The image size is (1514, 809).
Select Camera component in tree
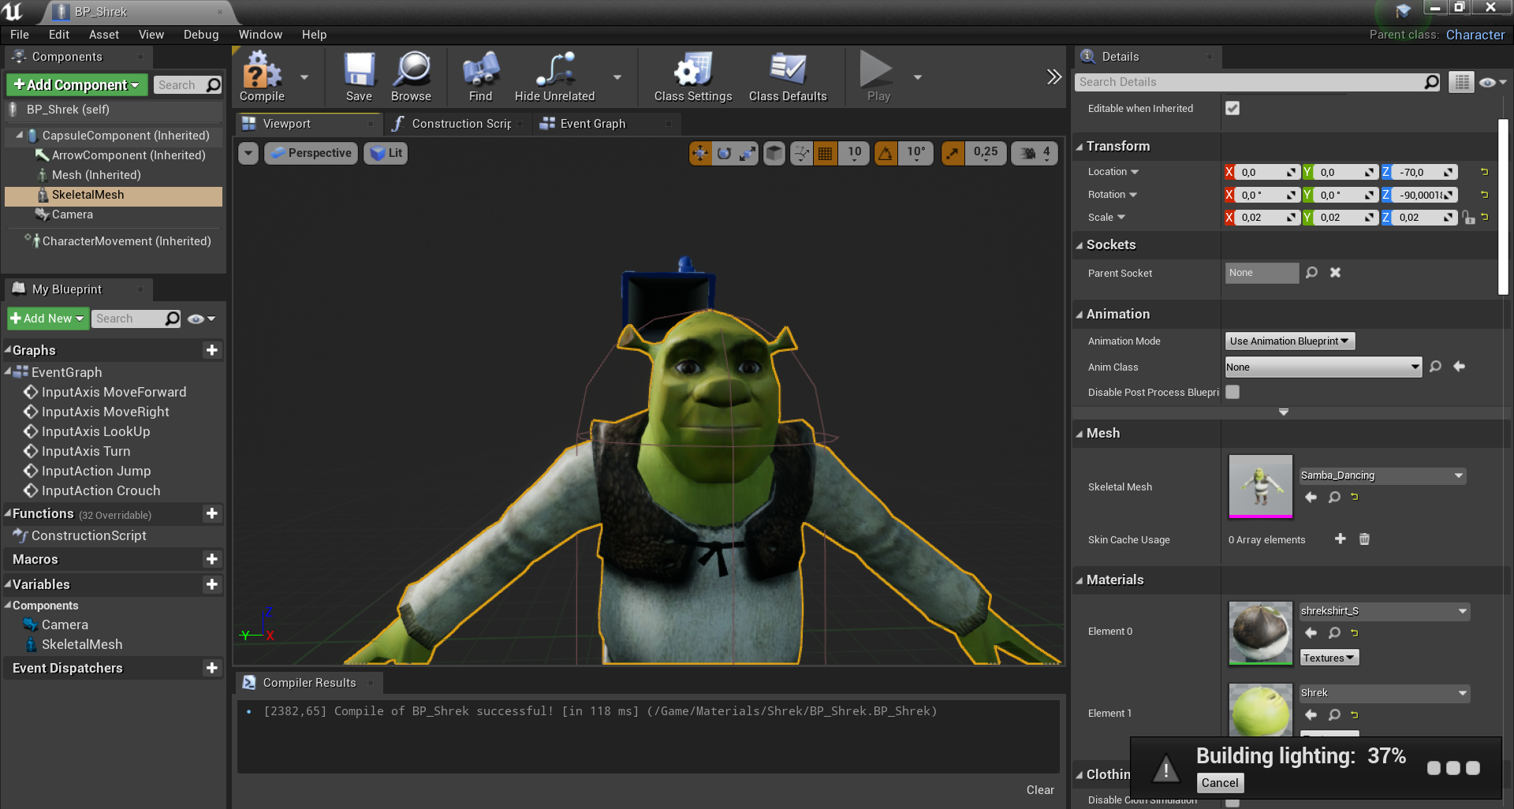tap(72, 214)
